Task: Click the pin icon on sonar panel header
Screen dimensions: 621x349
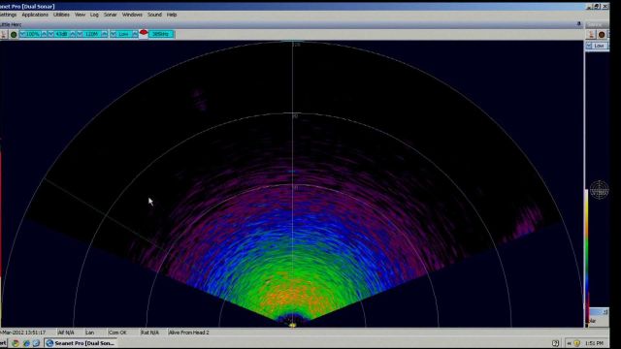Action: [578, 24]
